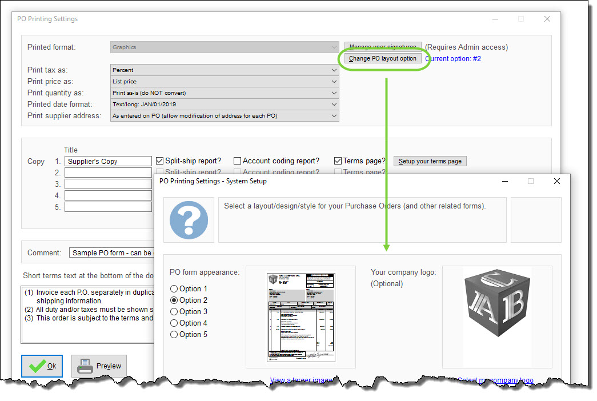Viewport: 597px width, 401px height.
Task: Click the Change PO layout option button
Action: [383, 58]
